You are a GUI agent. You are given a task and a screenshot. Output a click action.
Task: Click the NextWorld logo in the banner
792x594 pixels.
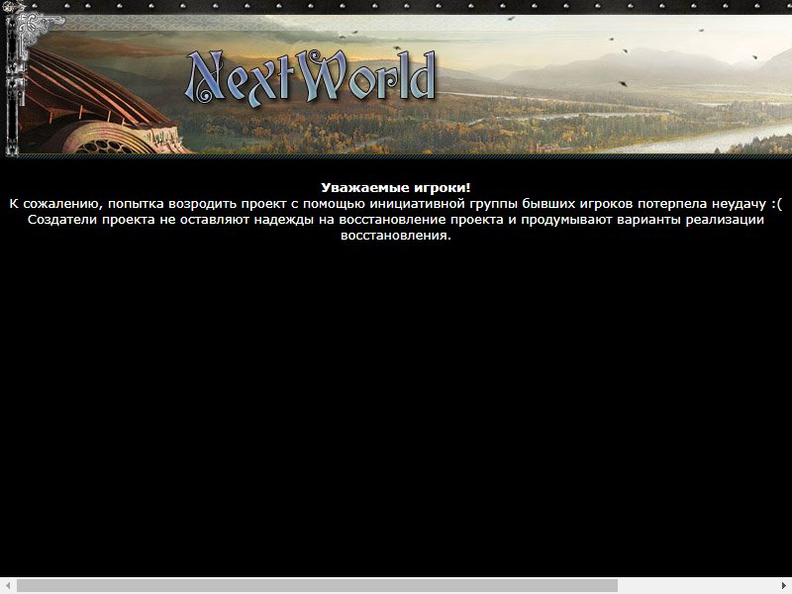click(310, 78)
